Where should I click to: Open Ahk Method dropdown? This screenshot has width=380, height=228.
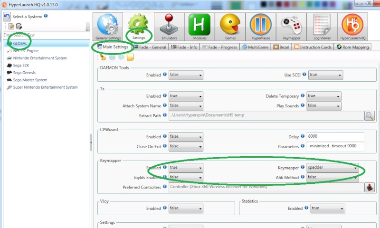pyautogui.click(x=332, y=177)
